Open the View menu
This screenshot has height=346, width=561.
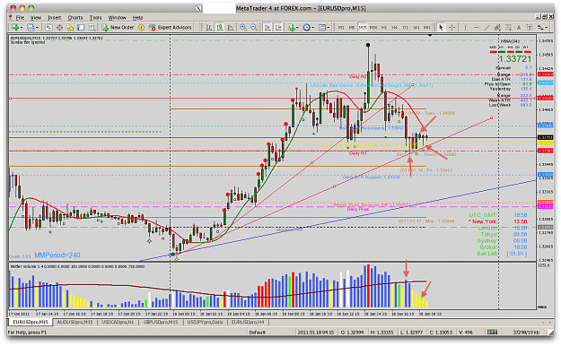click(x=35, y=17)
